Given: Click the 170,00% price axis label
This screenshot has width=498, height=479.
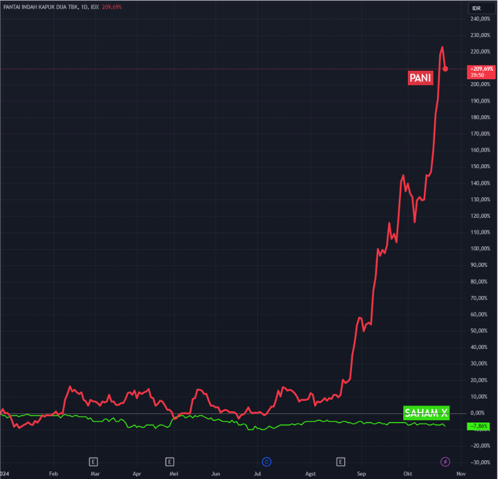Looking at the screenshot, I should click(x=480, y=134).
